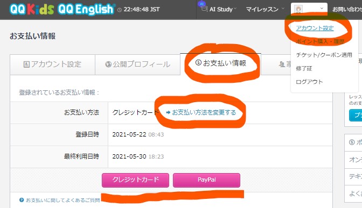Screen dimensions: 362x208
Task: Click the 最終利用日時 row label
Action: [81, 156]
